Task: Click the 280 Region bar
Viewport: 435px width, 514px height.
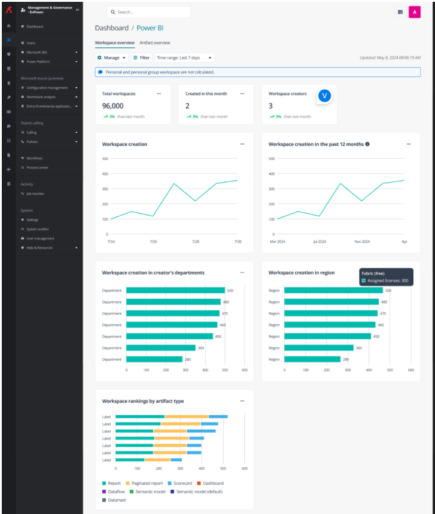Action: point(312,359)
